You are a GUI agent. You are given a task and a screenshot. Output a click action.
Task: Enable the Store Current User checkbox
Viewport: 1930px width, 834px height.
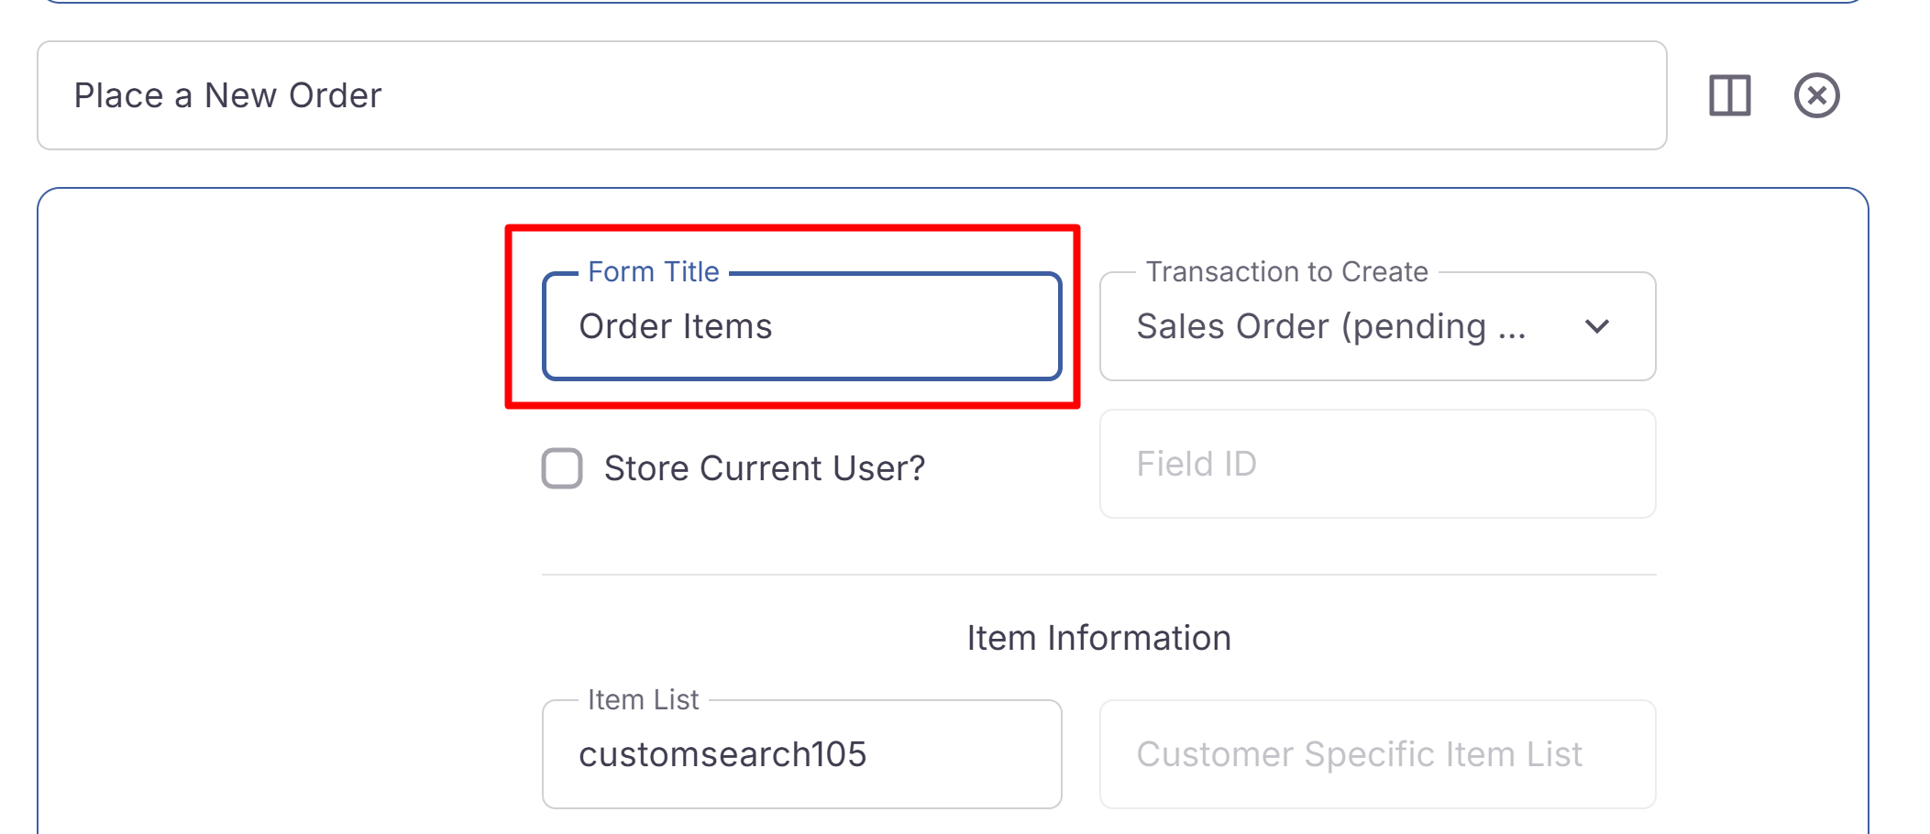[562, 468]
